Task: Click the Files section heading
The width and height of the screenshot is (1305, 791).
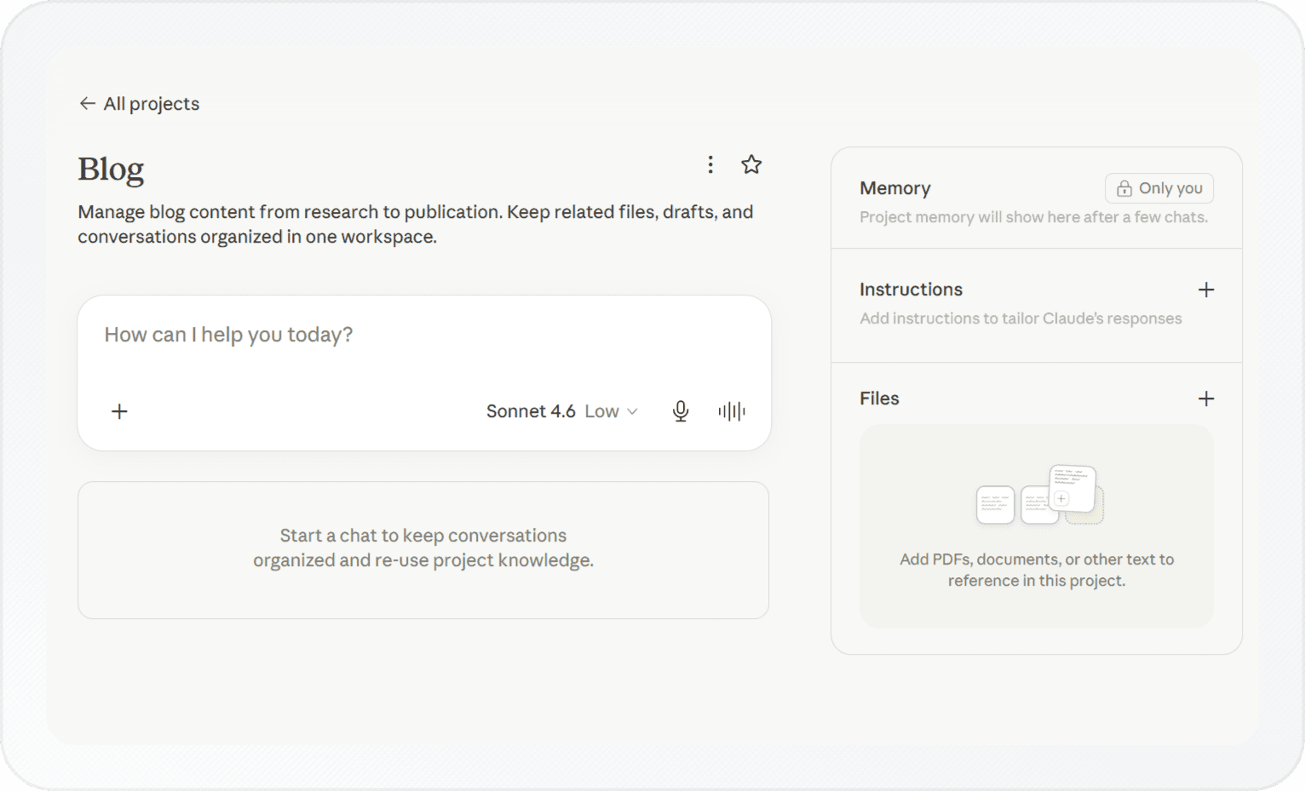Action: [879, 398]
